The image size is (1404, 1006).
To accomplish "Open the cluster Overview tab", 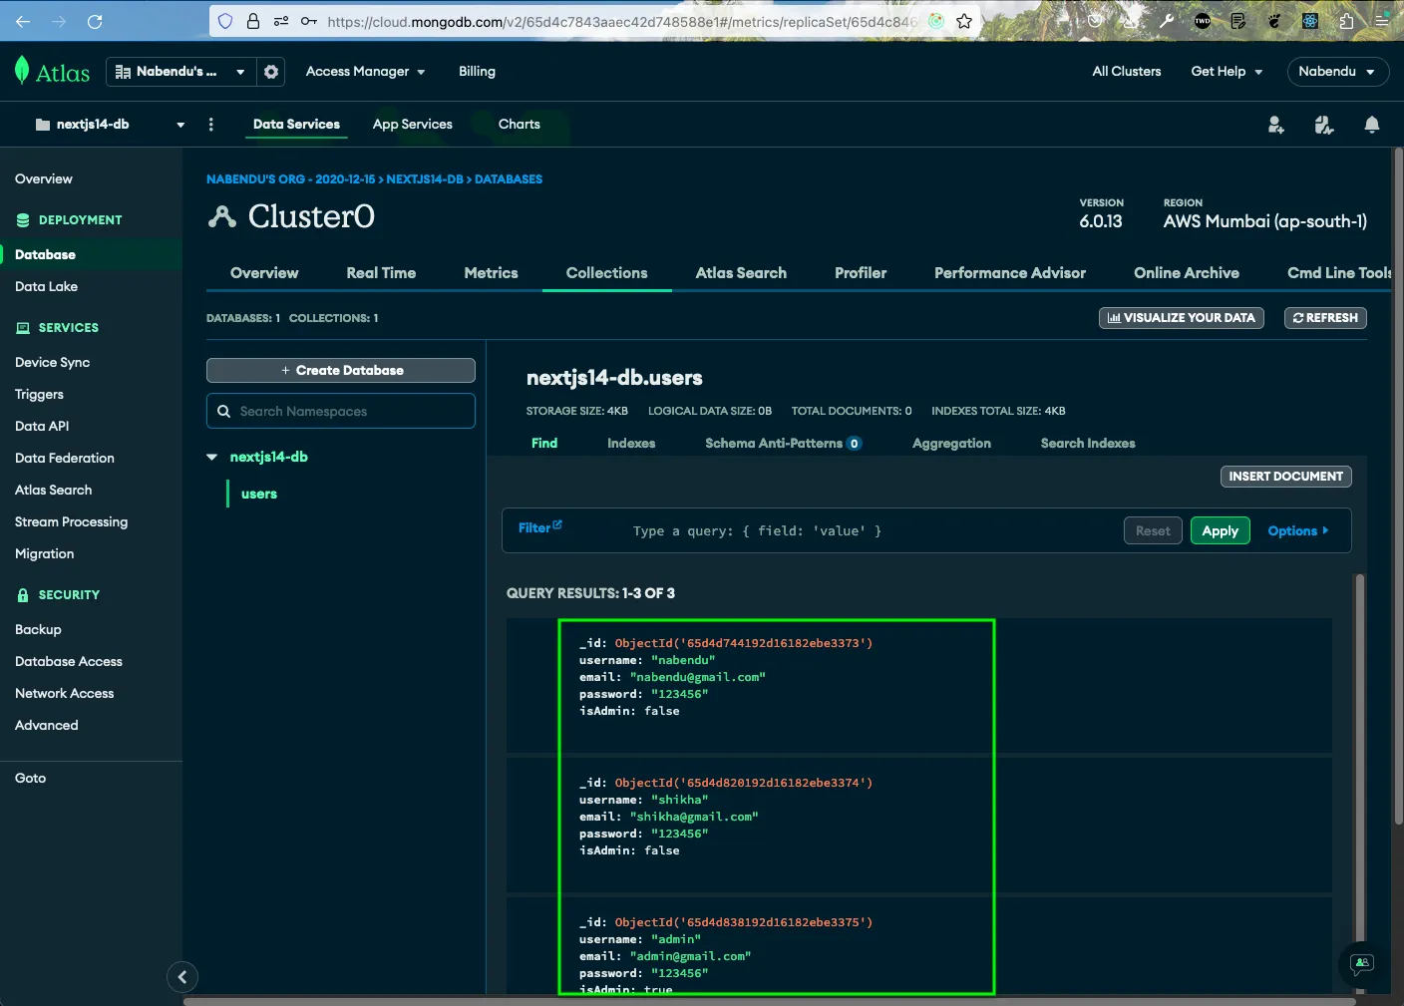I will pos(264,273).
